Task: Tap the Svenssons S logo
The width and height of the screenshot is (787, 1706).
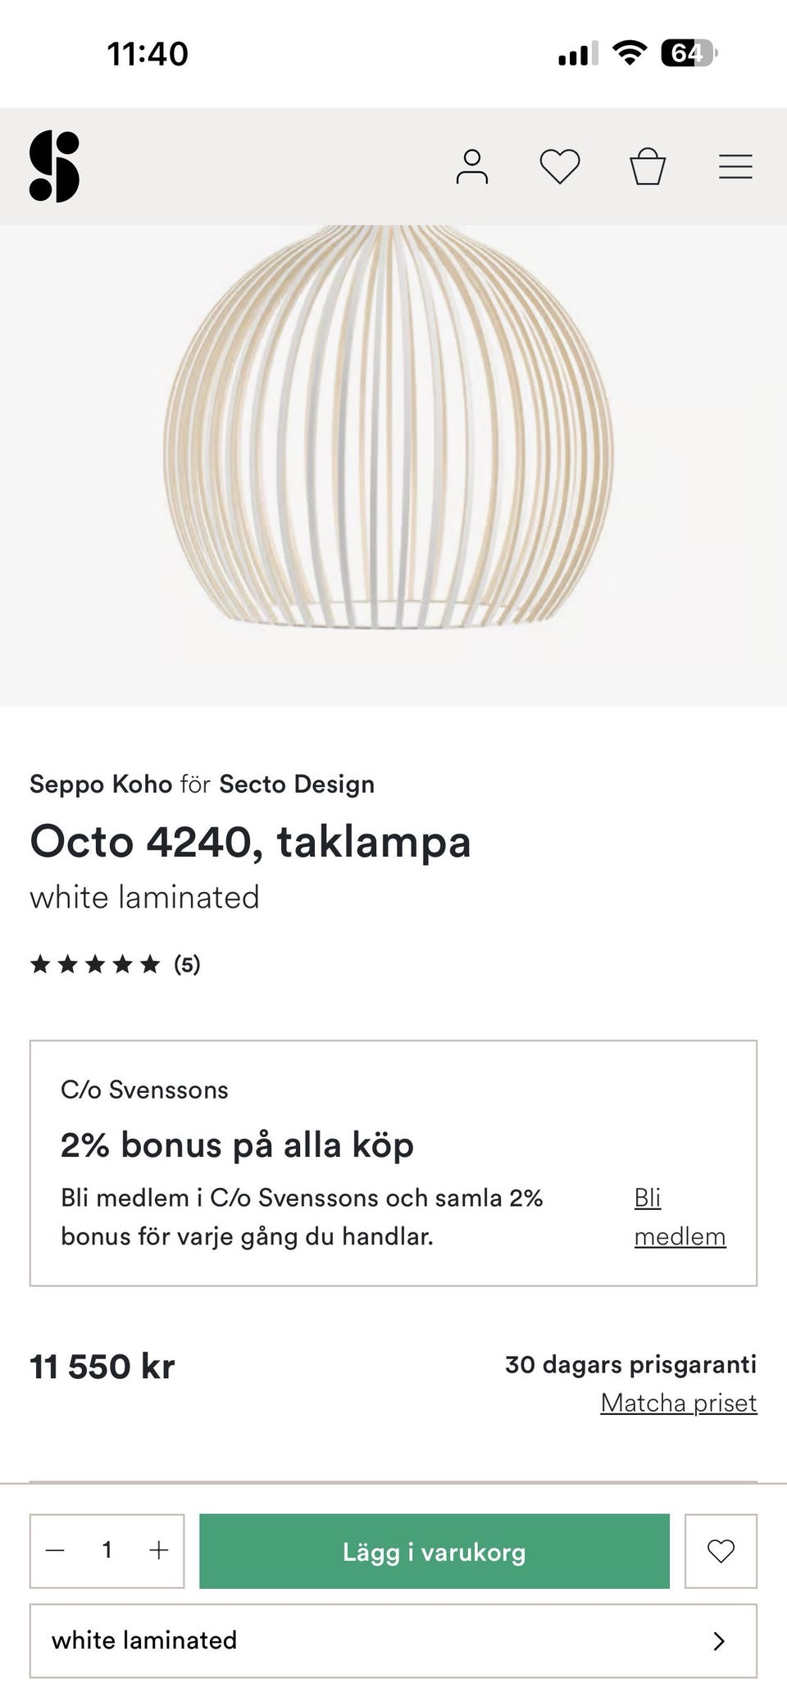Action: pyautogui.click(x=54, y=166)
